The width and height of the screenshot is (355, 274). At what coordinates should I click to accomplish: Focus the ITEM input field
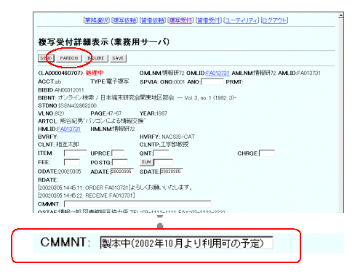76,153
